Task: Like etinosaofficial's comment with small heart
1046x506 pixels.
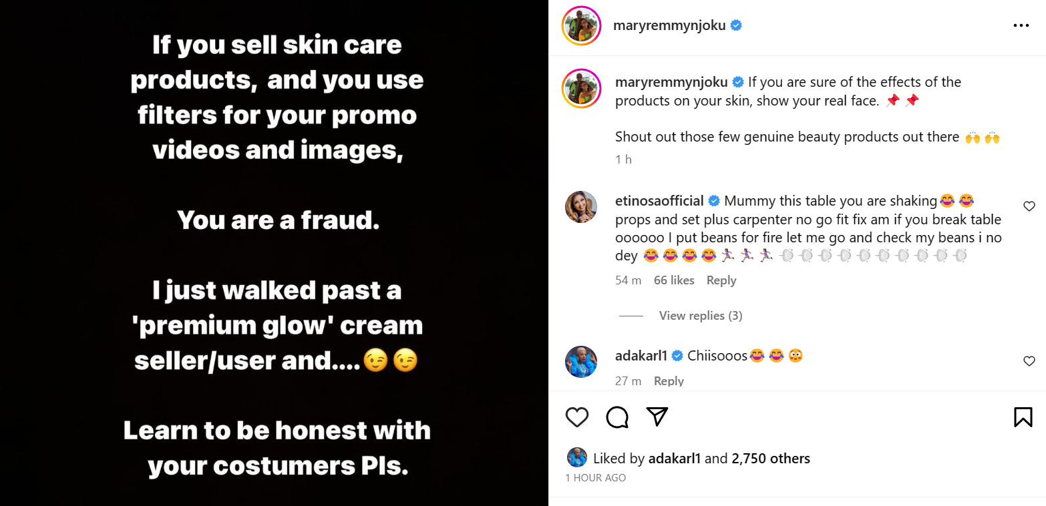Action: [1029, 207]
